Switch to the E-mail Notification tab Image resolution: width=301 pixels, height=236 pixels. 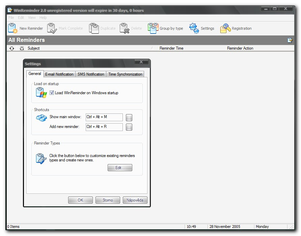(59, 74)
